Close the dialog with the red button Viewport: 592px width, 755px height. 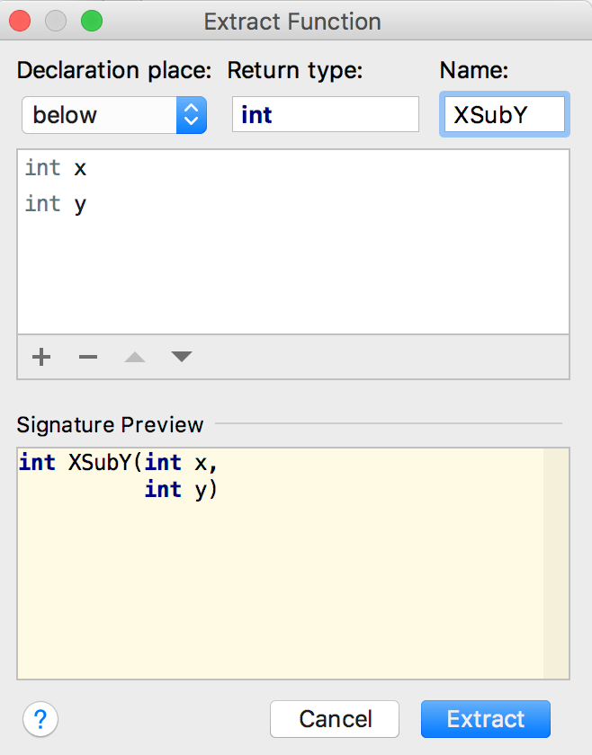[x=21, y=22]
